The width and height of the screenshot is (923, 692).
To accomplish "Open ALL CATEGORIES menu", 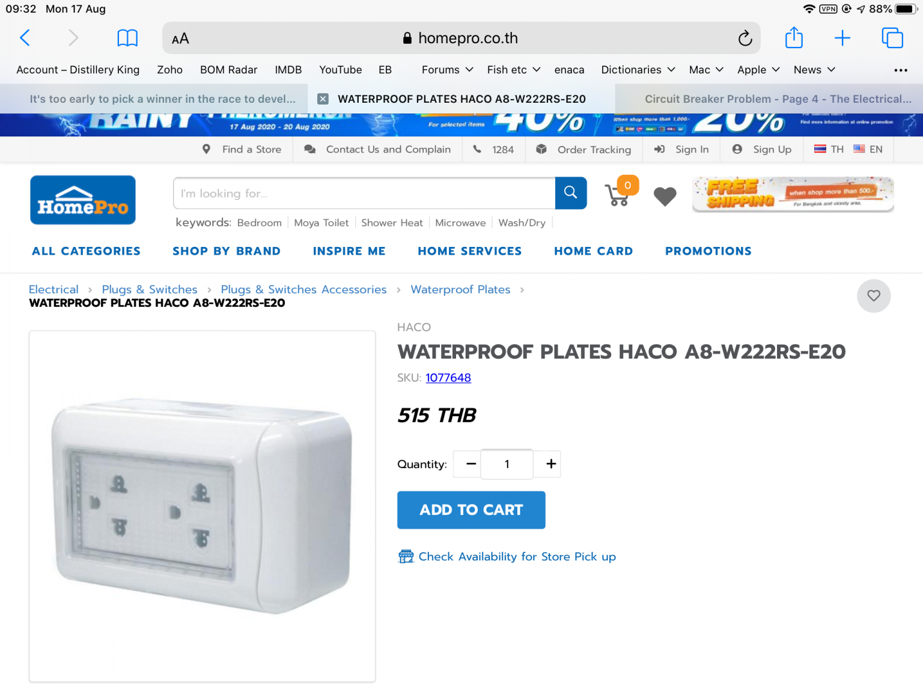I will click(87, 251).
